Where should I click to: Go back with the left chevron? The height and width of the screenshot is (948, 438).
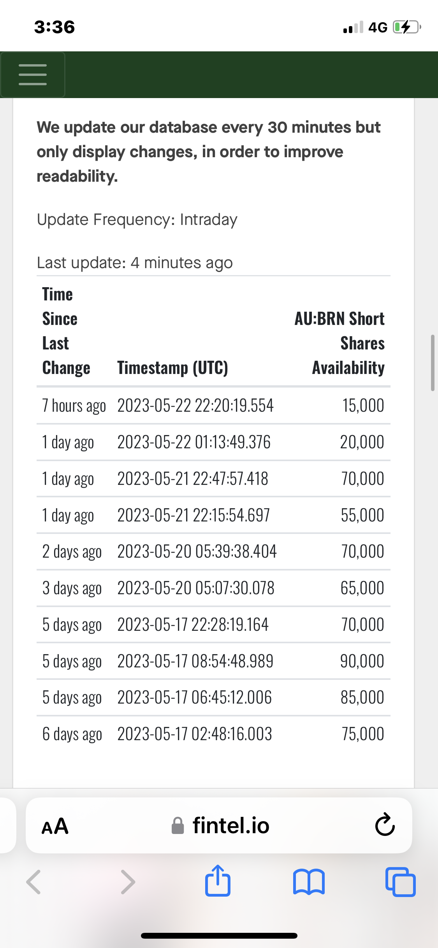pos(33,882)
